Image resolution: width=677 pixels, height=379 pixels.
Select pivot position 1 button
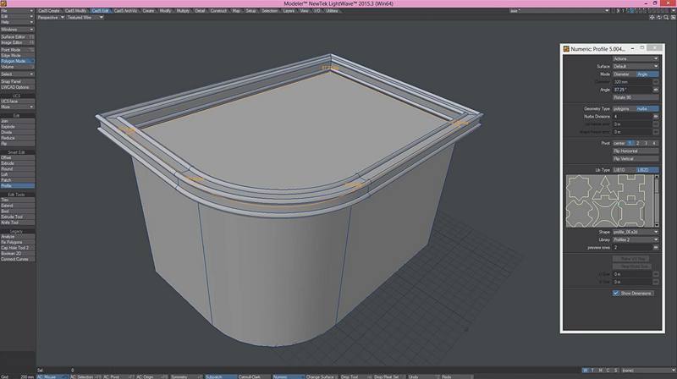(x=631, y=143)
